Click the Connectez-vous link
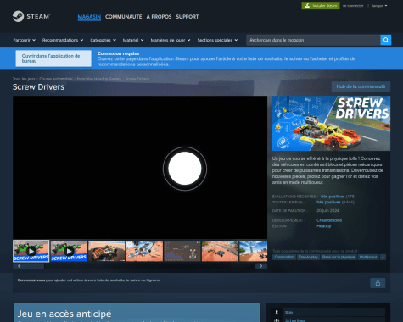 (31, 280)
